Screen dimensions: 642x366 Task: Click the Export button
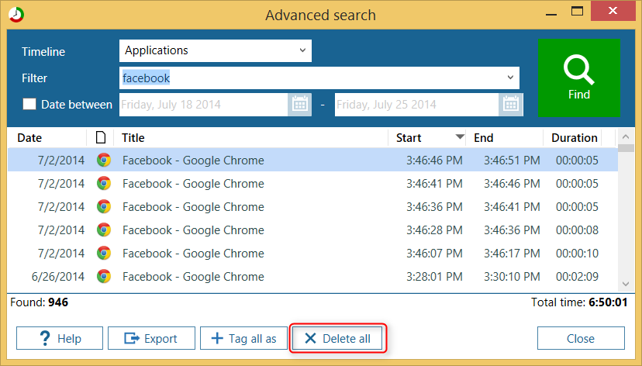[150, 339]
